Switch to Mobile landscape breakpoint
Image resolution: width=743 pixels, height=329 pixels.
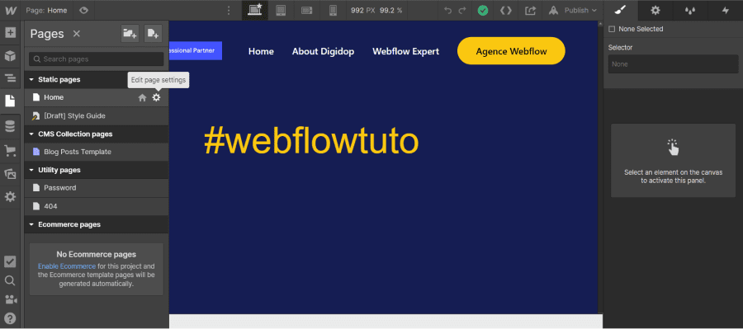pos(306,10)
